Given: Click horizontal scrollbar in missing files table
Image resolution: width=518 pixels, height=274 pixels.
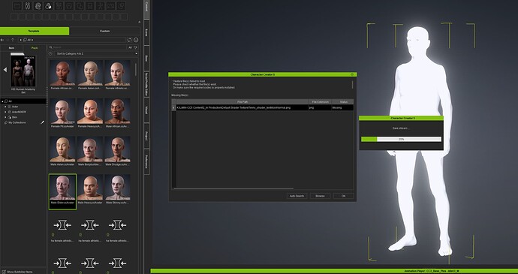Looking at the screenshot, I should coord(233,188).
